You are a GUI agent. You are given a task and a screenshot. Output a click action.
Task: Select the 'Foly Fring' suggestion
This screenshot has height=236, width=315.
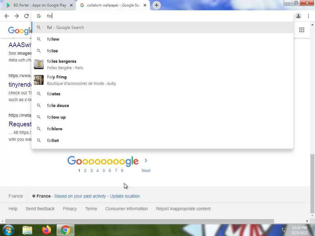tap(162, 80)
